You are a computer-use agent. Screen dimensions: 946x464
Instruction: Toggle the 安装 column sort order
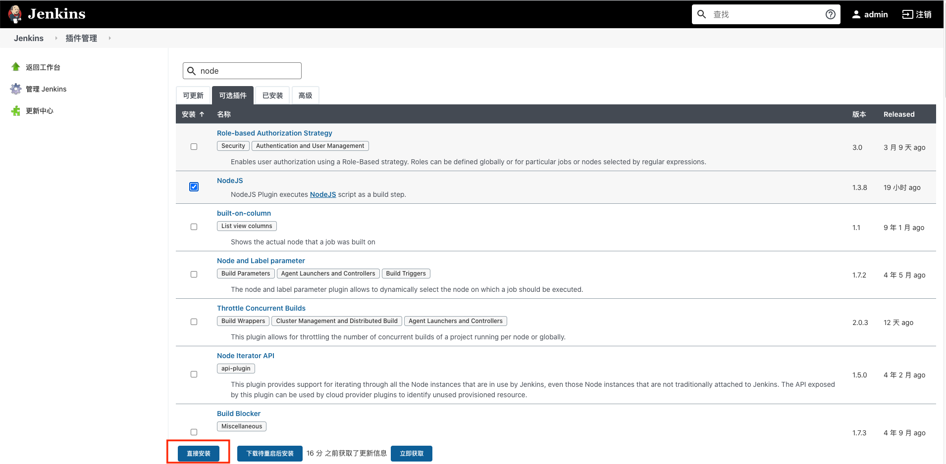pos(193,114)
